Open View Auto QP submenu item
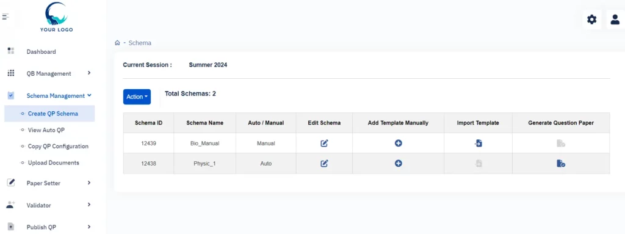625x234 pixels. [x=46, y=130]
